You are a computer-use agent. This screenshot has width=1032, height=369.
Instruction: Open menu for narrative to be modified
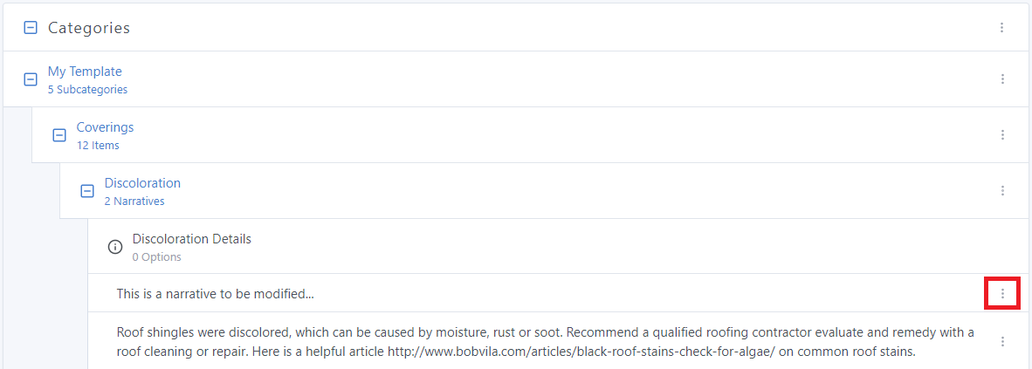(x=1002, y=294)
